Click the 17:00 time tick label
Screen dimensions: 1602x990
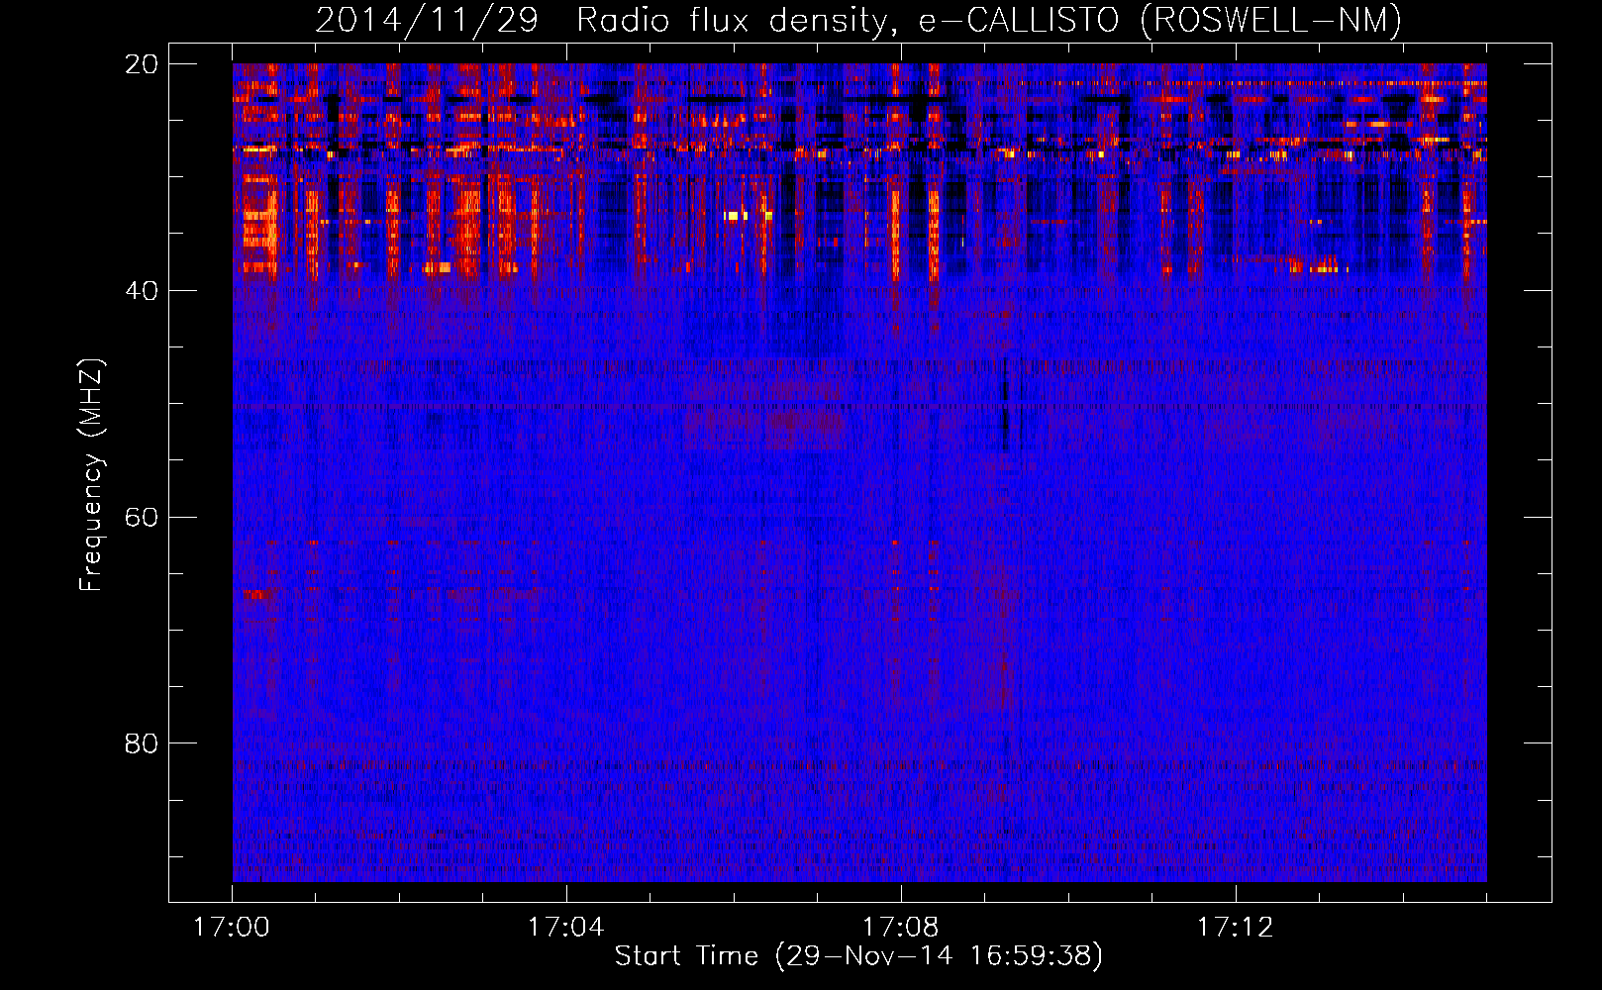[232, 927]
